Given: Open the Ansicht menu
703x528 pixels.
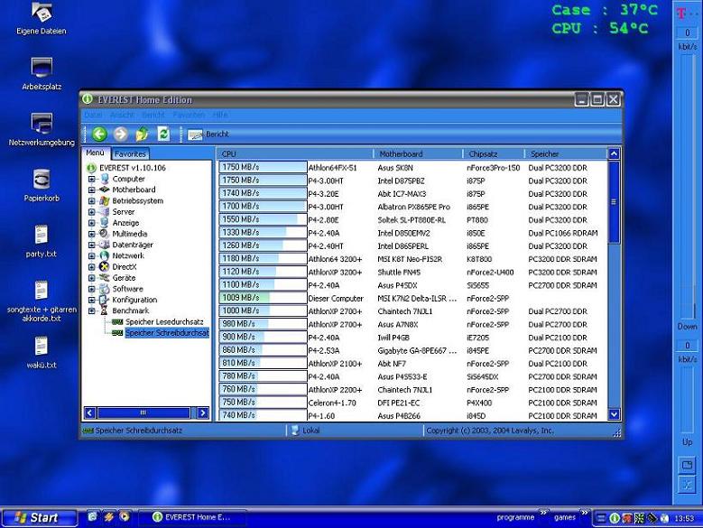Looking at the screenshot, I should (122, 116).
